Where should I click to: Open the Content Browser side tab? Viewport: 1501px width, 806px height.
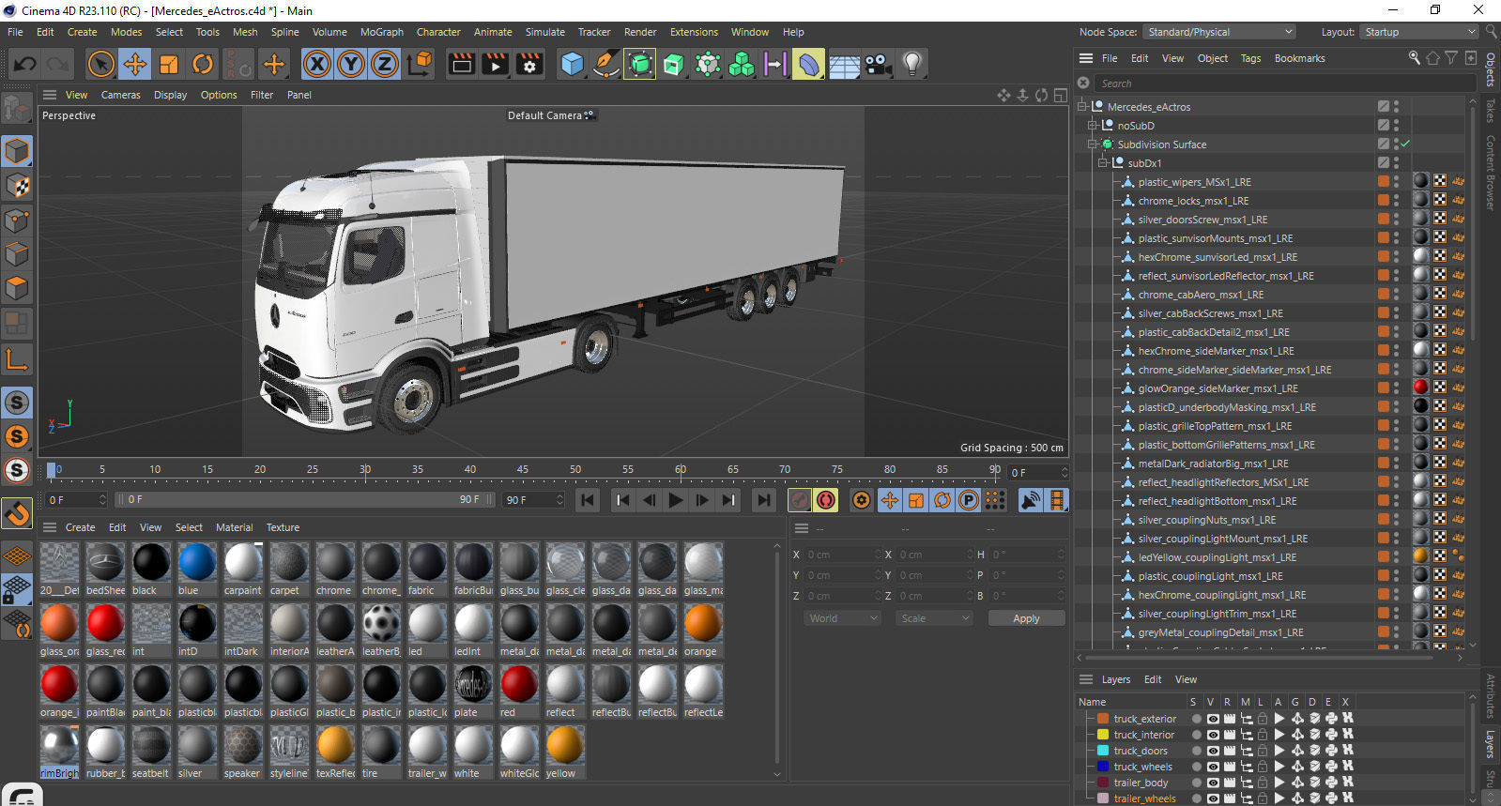click(x=1491, y=172)
